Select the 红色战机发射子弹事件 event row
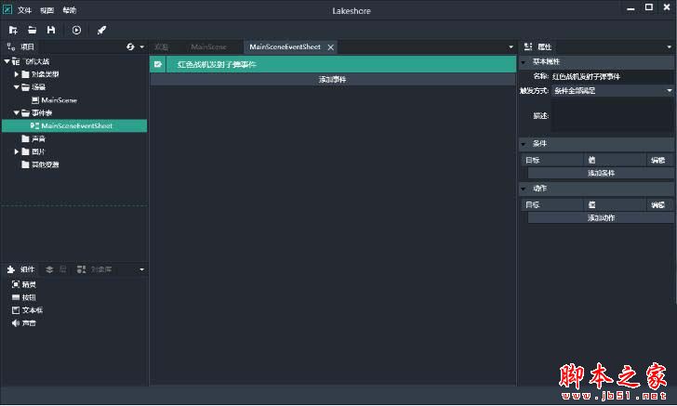The image size is (677, 406). click(333, 64)
